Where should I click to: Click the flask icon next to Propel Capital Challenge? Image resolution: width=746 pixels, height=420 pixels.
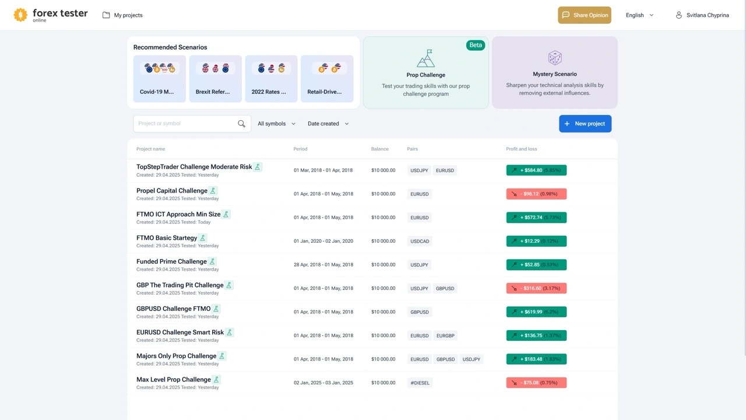point(213,191)
